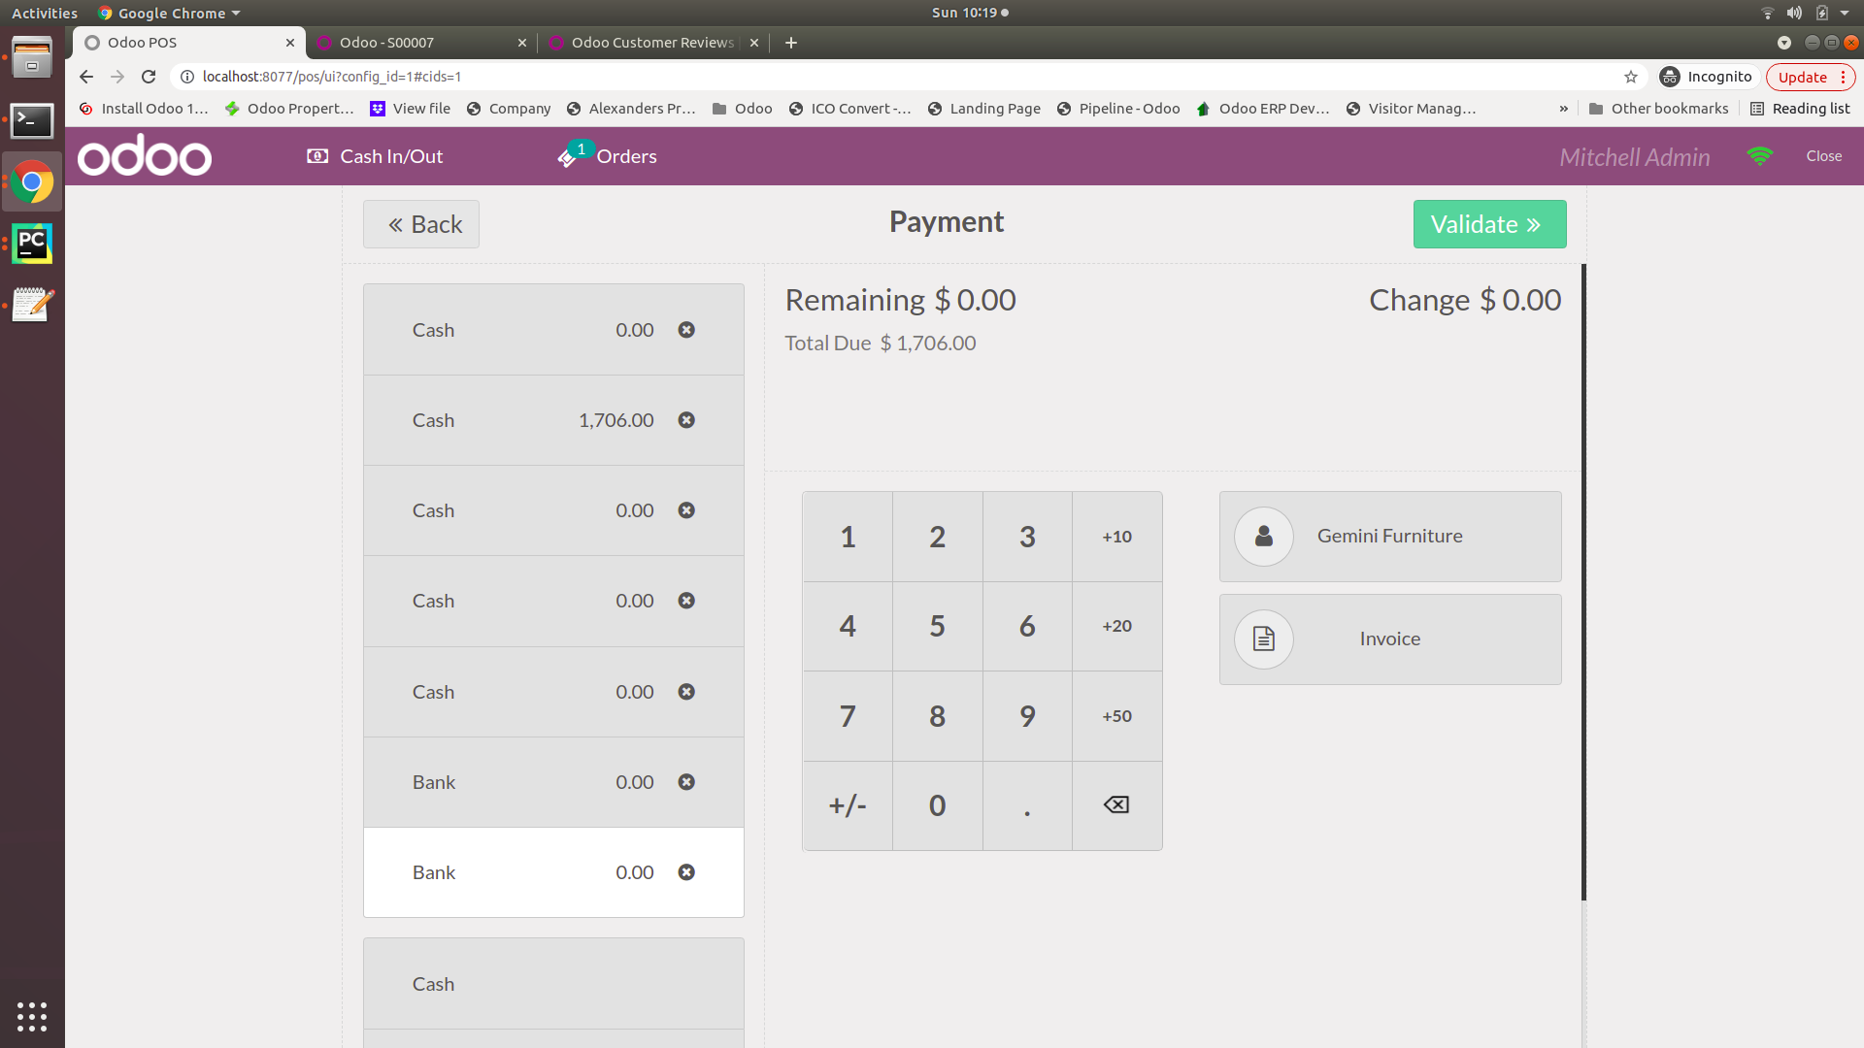
Task: Open PyCharm from the Ubuntu dock
Action: point(32,243)
